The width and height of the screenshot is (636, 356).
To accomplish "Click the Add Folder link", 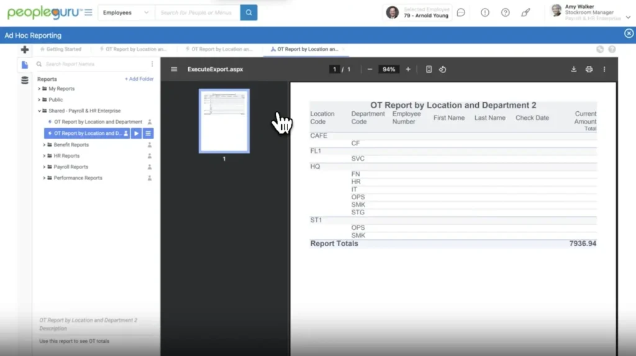I will point(139,79).
